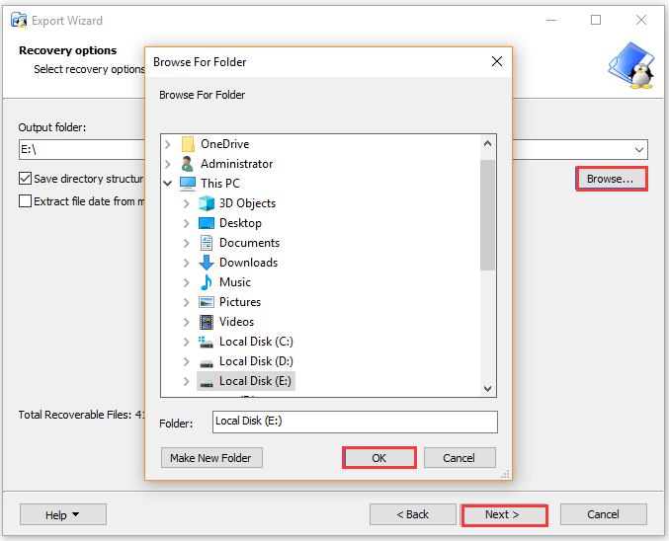Expand the OneDrive tree node
Screen dimensions: 669x541
(x=168, y=144)
